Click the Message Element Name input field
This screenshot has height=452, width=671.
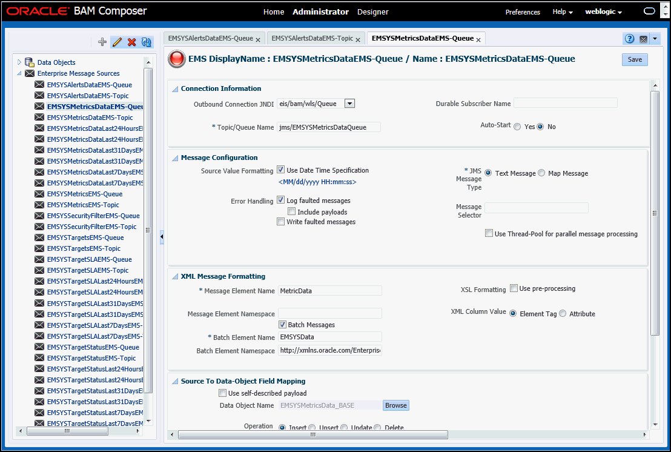(329, 290)
